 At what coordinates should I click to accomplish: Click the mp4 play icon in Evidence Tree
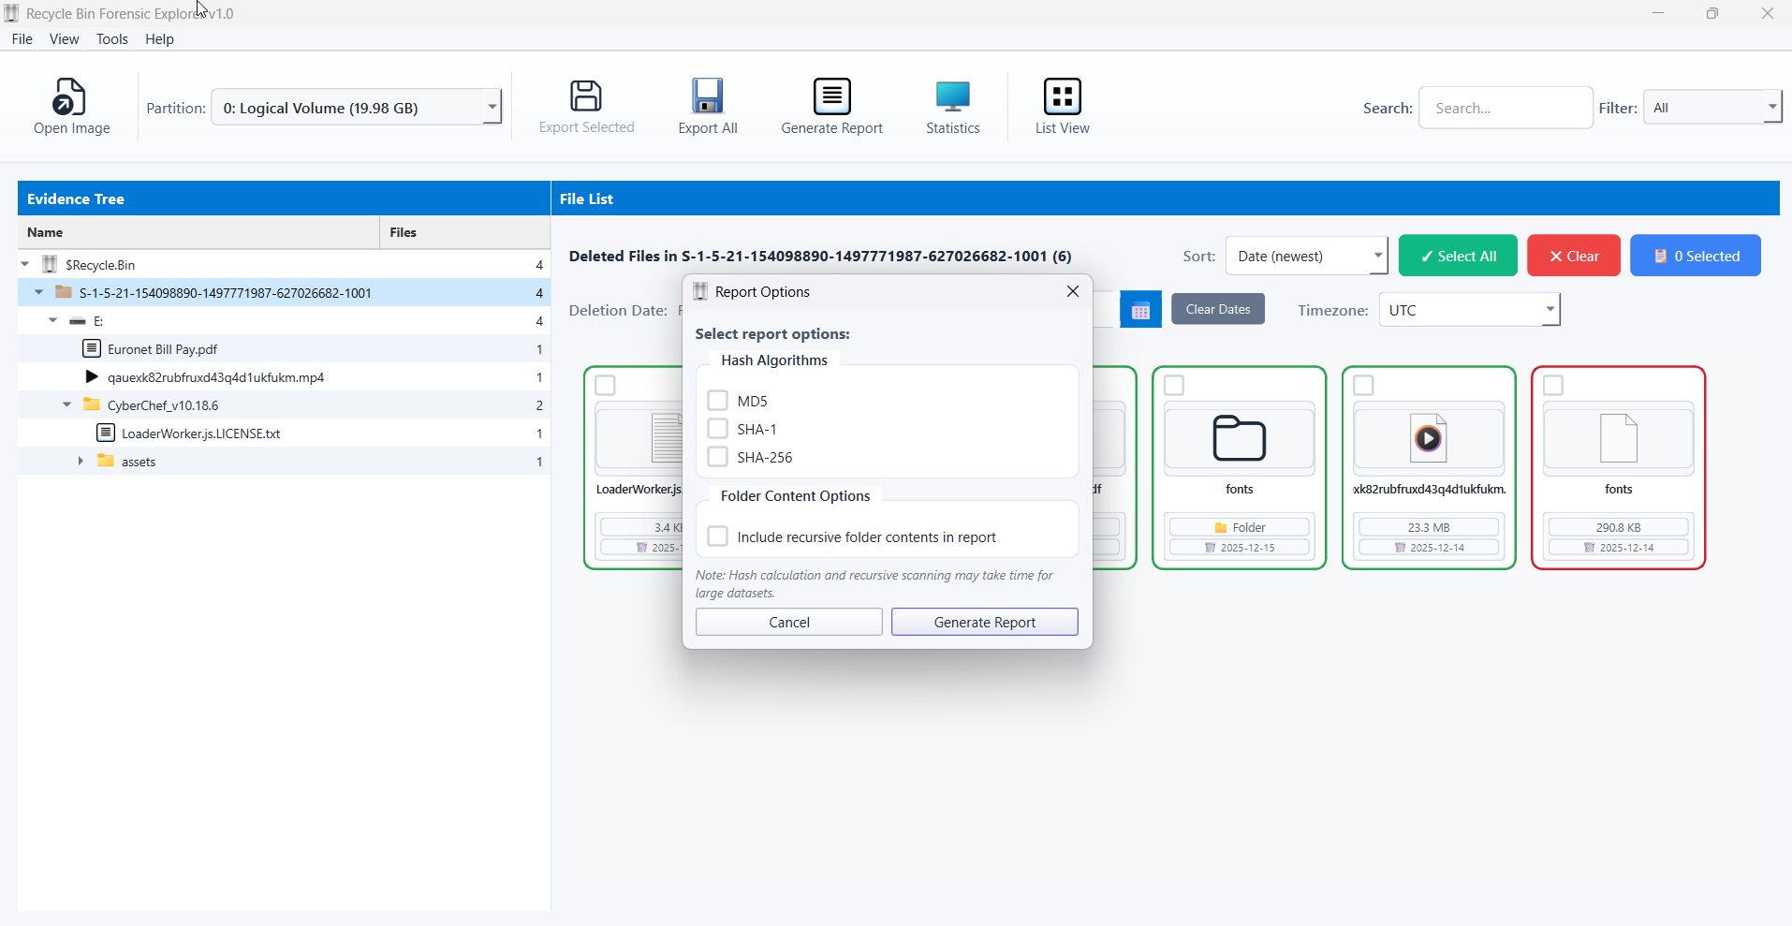pyautogui.click(x=92, y=376)
